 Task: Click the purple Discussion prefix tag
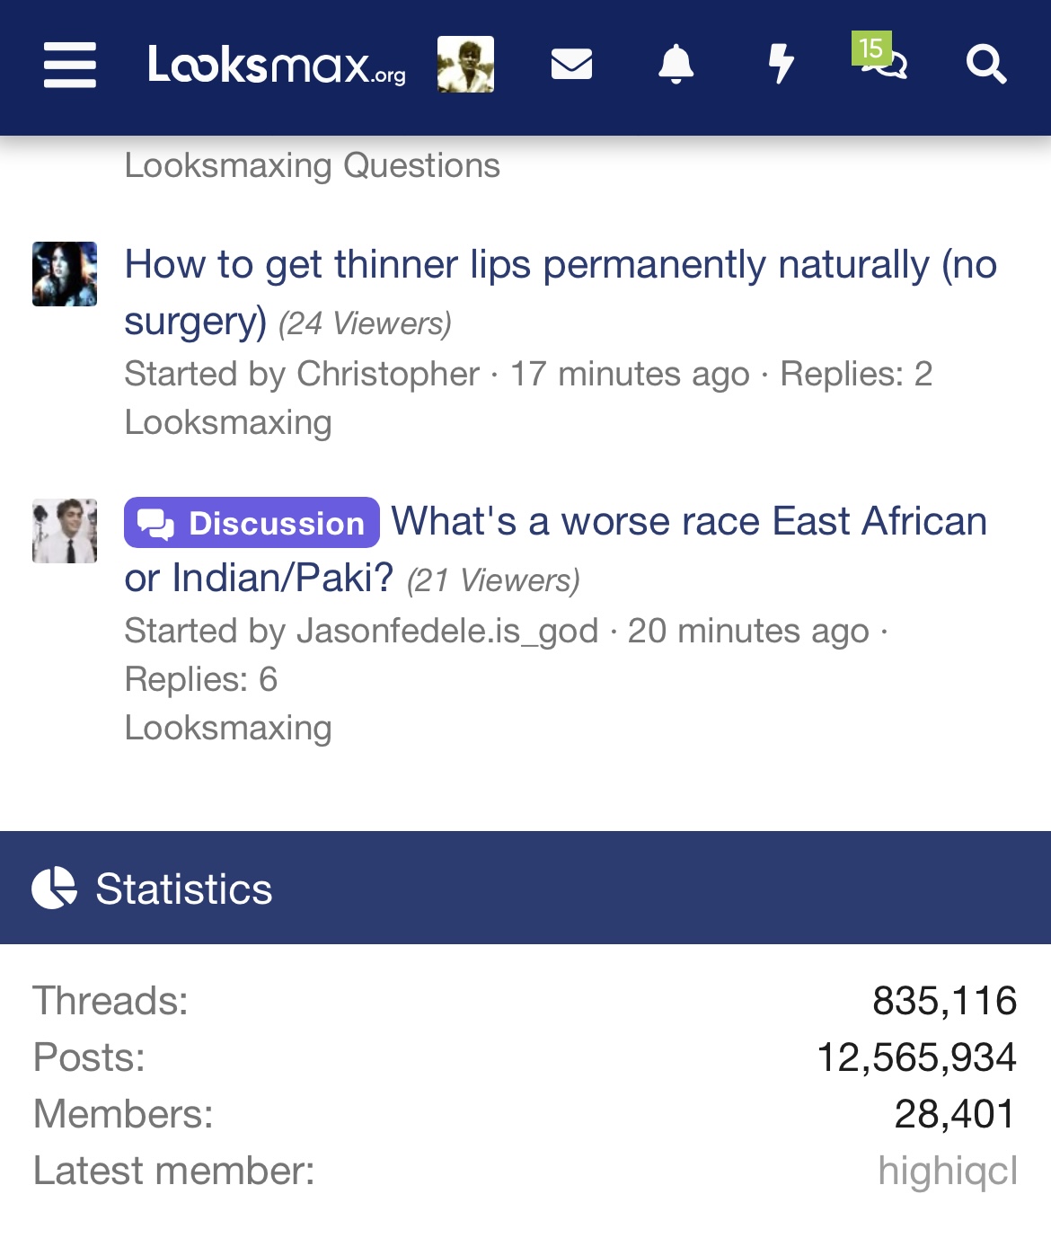[252, 523]
